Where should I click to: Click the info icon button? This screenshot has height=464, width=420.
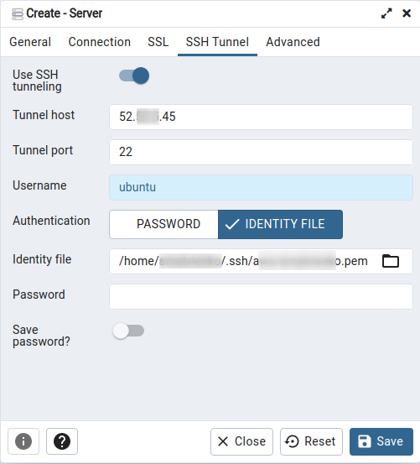[23, 441]
